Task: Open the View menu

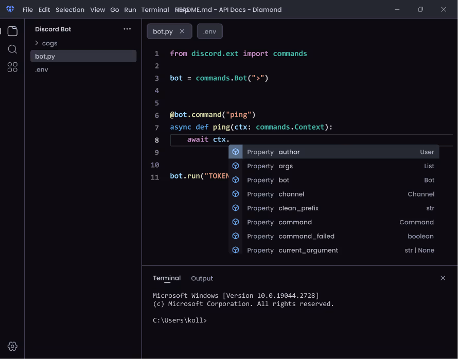Action: click(98, 10)
